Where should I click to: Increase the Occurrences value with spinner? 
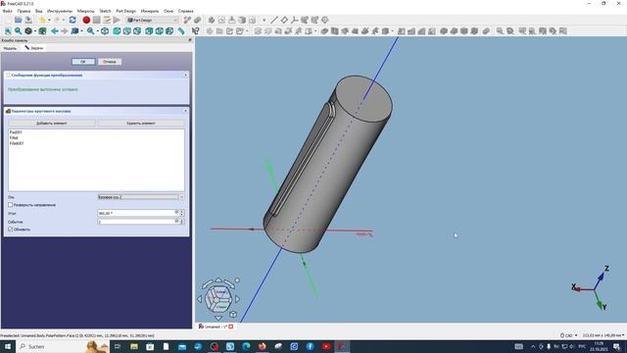pyautogui.click(x=182, y=220)
